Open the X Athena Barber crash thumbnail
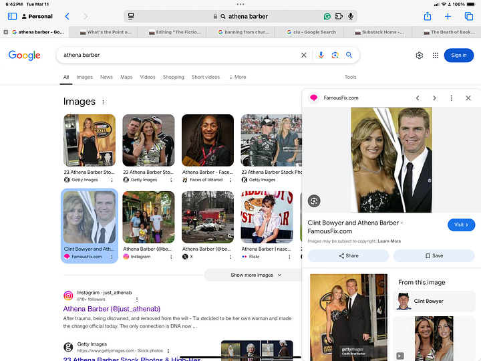The width and height of the screenshot is (481, 361). pos(208,217)
